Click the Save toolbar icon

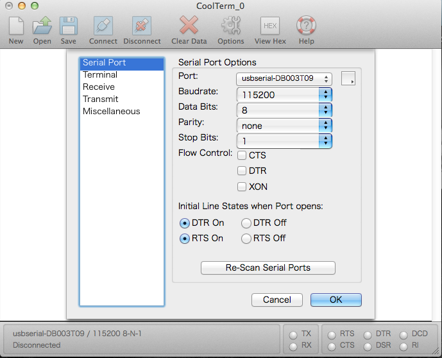[68, 26]
